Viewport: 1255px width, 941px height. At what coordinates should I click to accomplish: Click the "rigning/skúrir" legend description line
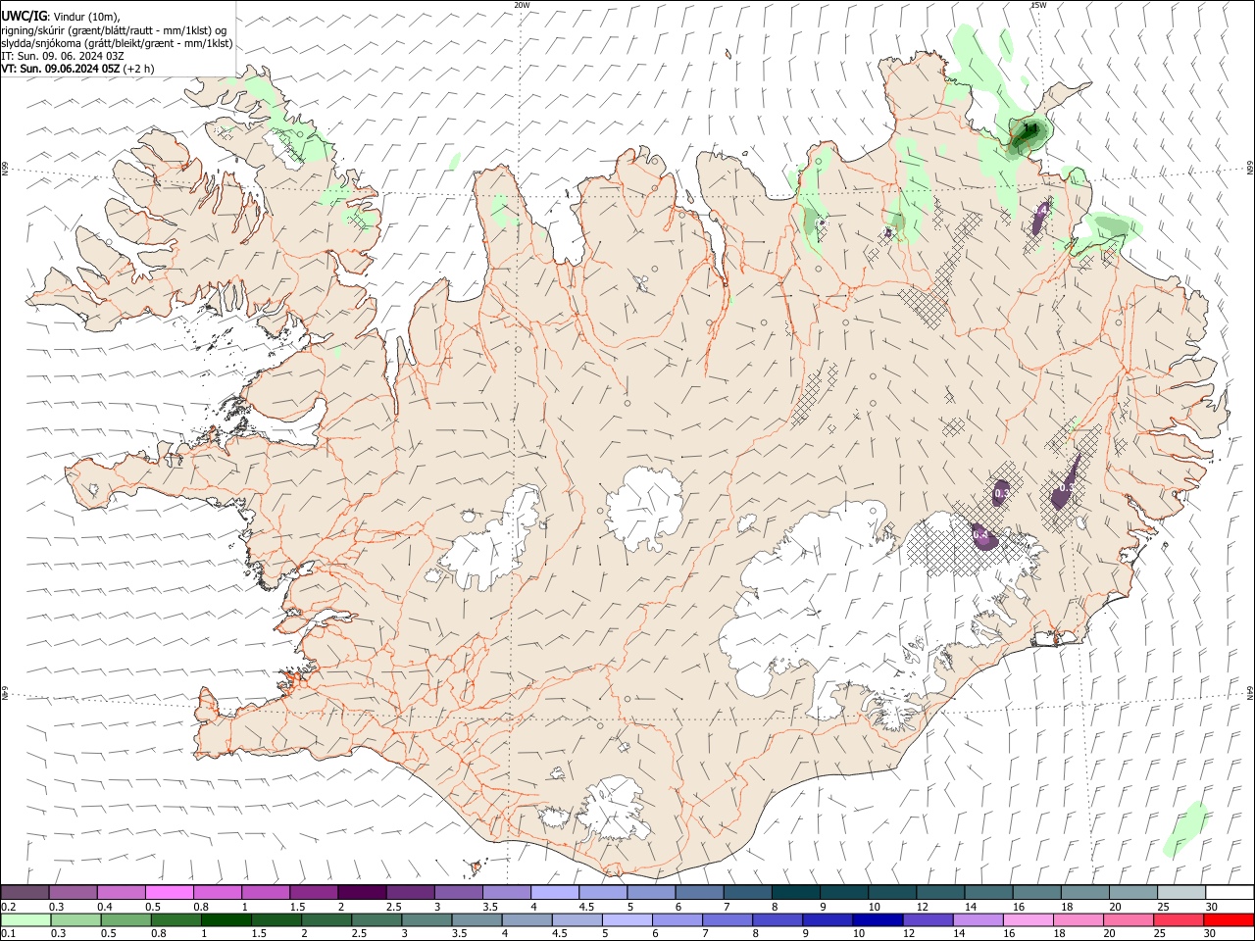(x=115, y=30)
